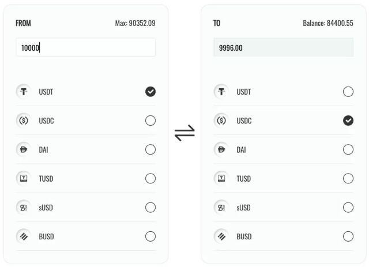Click the USDT coin icon in TO panel

click(221, 92)
